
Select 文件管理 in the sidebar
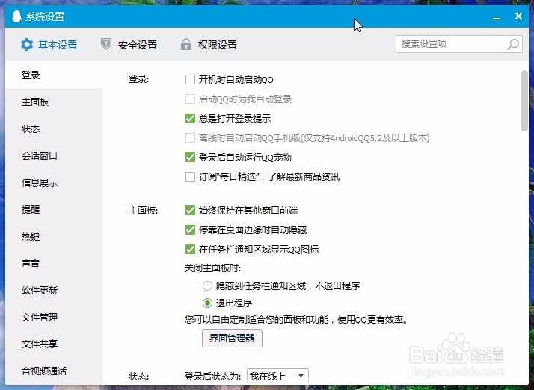[54, 317]
